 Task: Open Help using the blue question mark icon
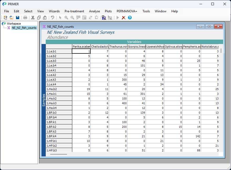[130, 18]
